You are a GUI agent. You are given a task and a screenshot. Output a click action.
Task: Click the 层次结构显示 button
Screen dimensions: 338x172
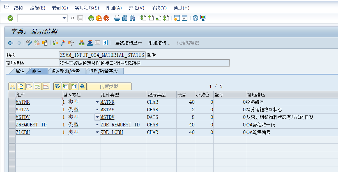point(129,43)
